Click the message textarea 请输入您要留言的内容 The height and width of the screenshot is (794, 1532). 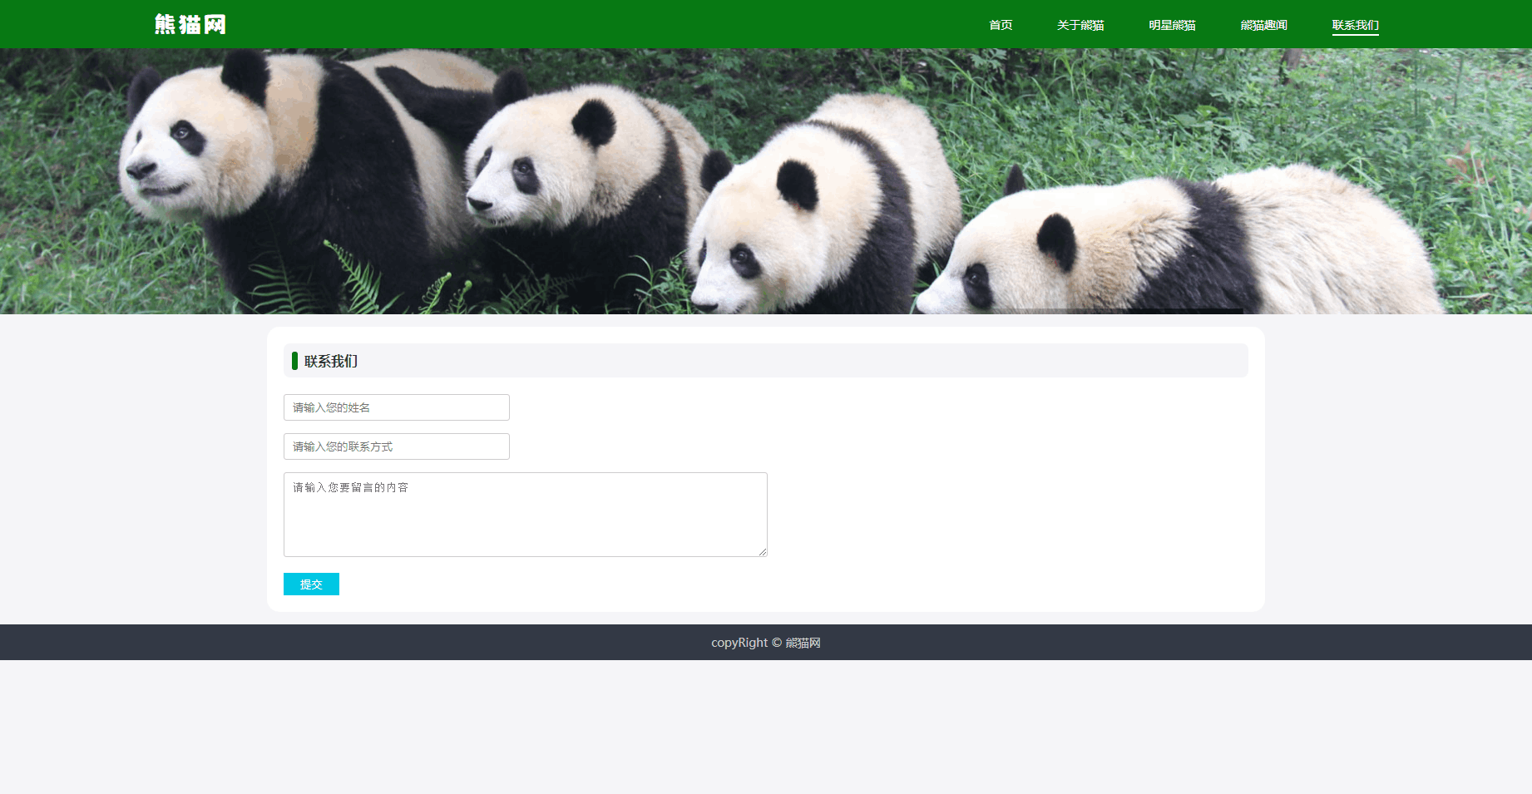click(x=526, y=515)
